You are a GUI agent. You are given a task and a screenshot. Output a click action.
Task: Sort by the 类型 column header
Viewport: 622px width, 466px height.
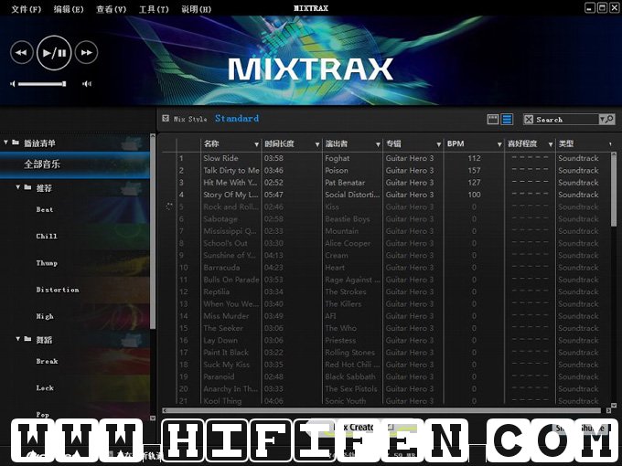pyautogui.click(x=566, y=143)
